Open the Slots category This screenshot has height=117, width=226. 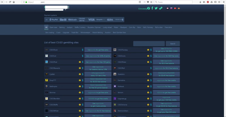click(139, 27)
